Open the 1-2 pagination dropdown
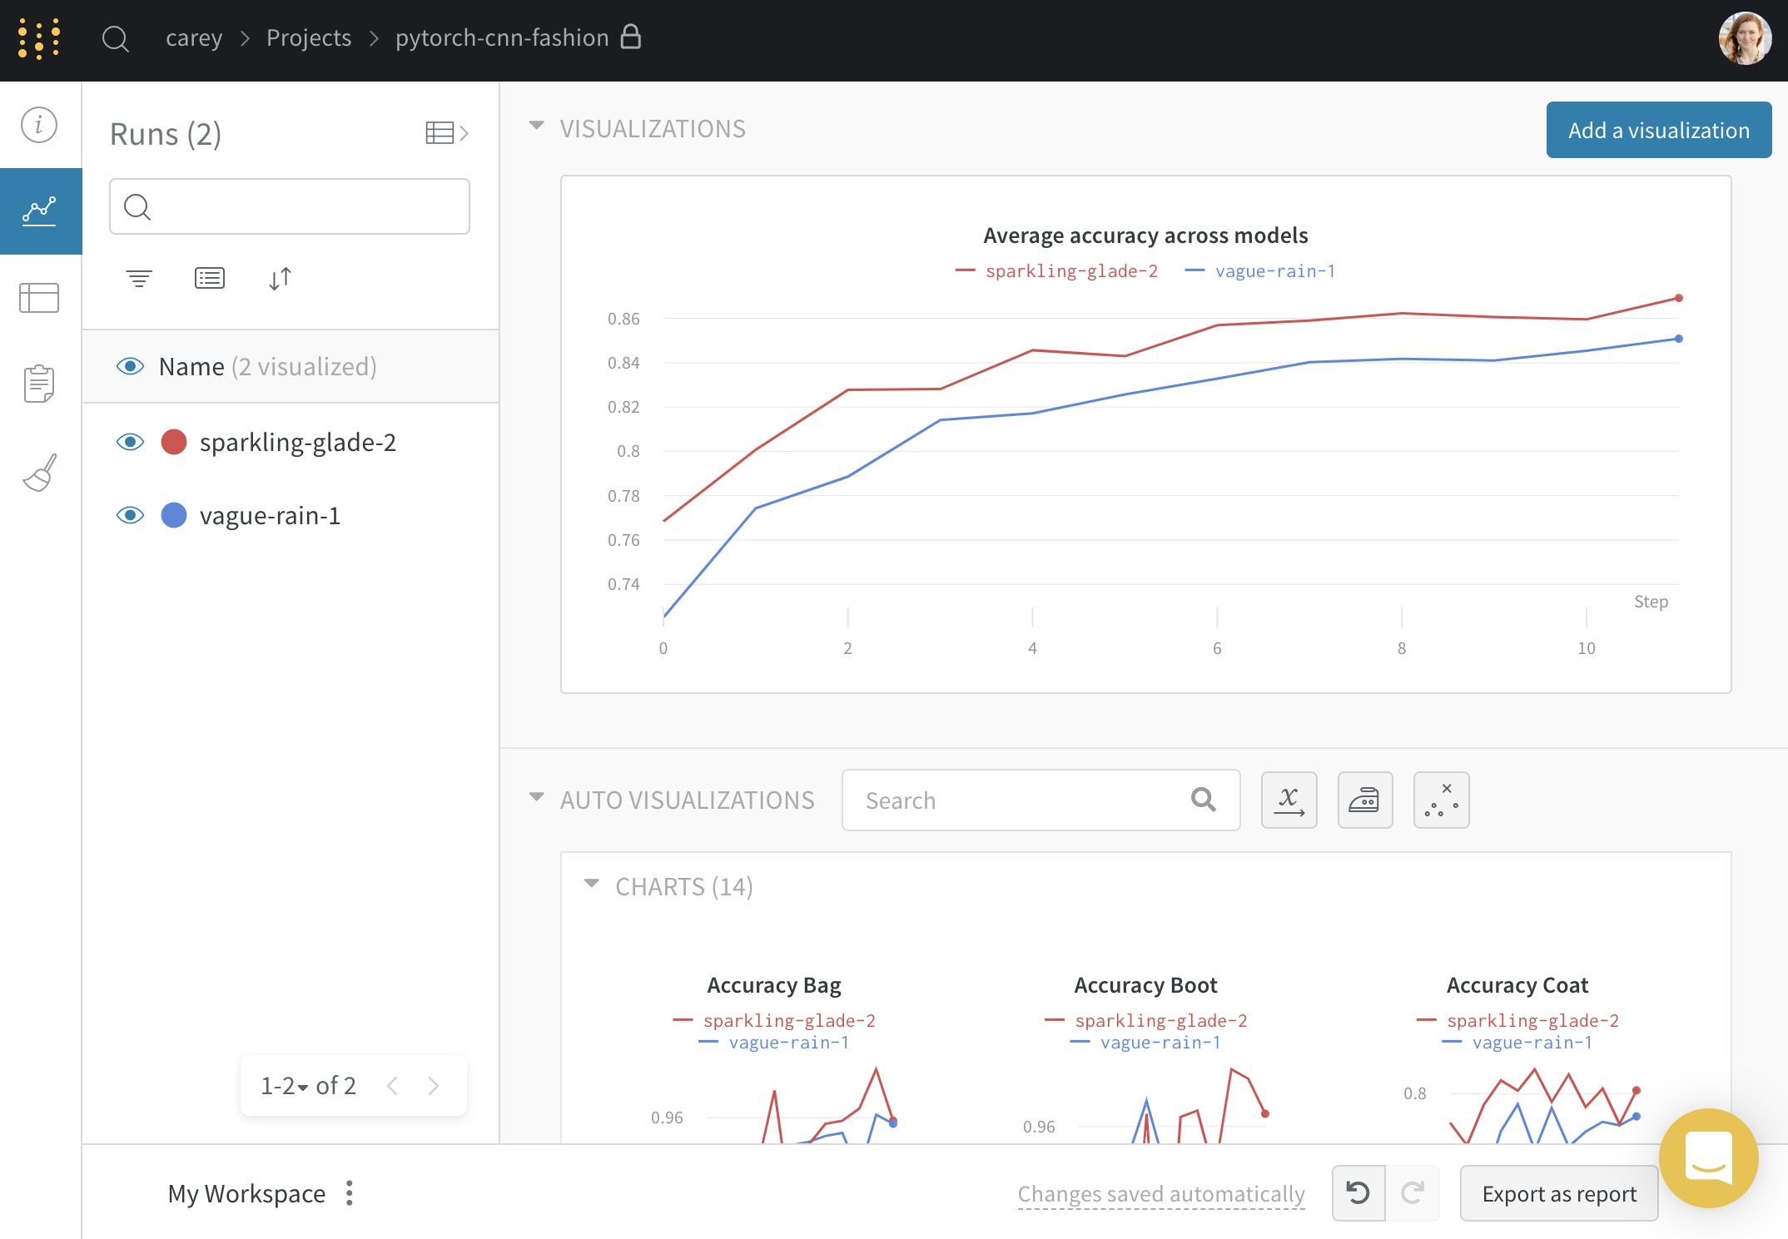The width and height of the screenshot is (1788, 1239). [x=285, y=1086]
